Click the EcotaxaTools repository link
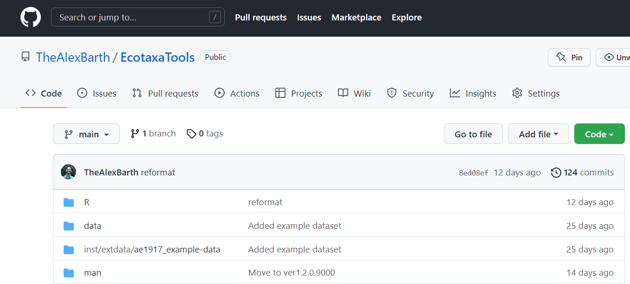Screen dimensions: 630x284 (157, 58)
